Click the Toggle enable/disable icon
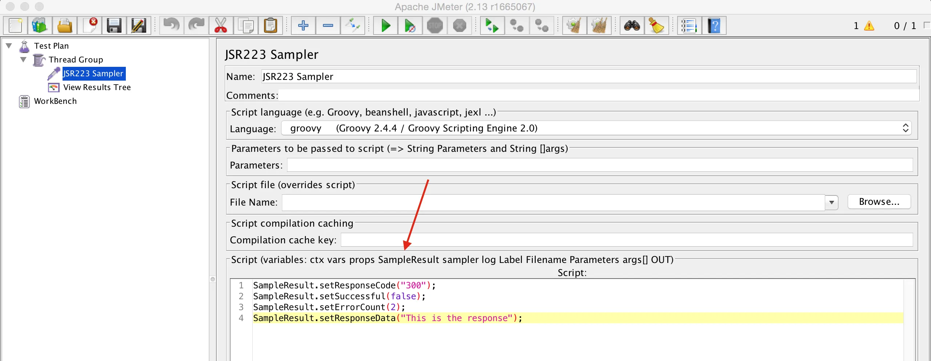 point(353,26)
